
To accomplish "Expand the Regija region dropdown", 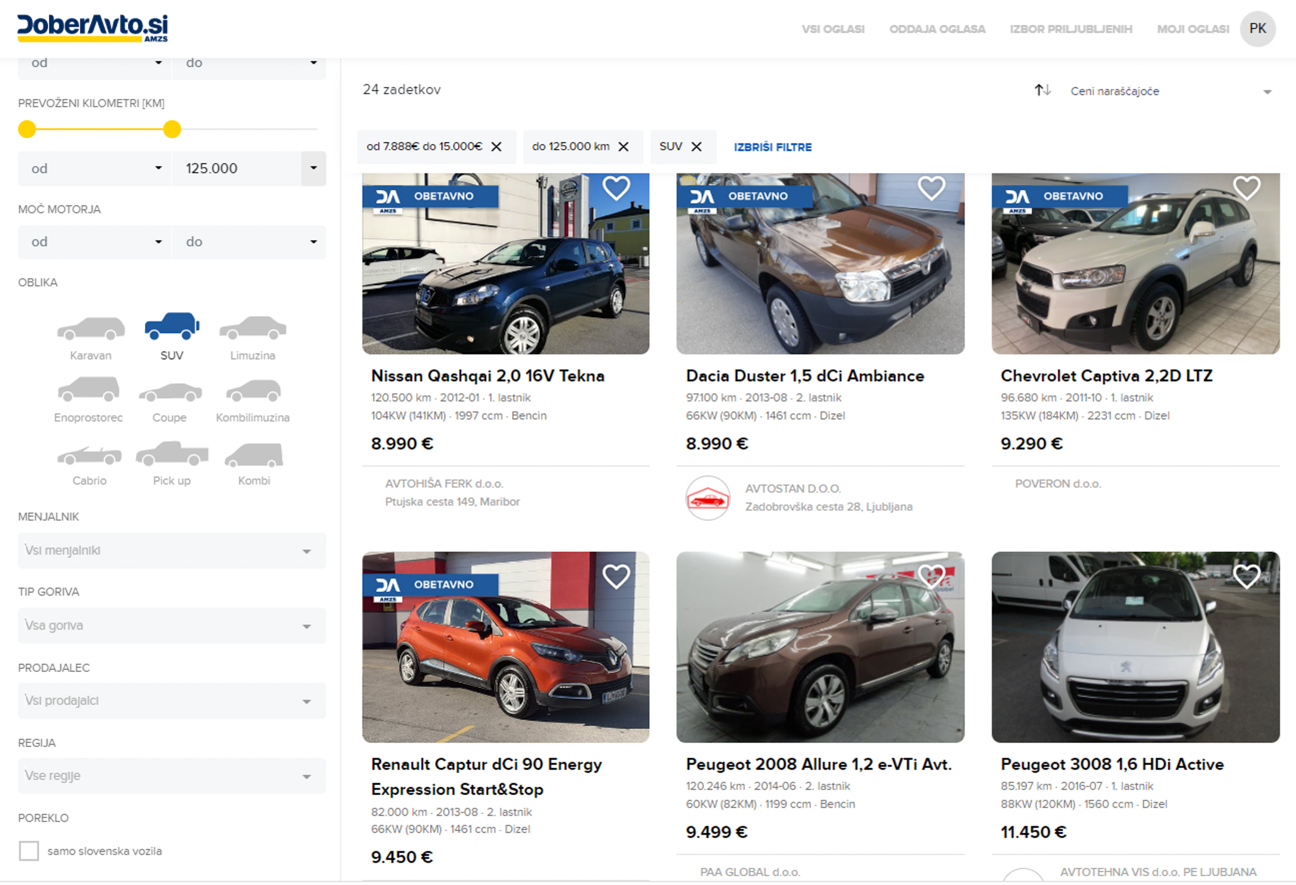I will click(x=172, y=776).
